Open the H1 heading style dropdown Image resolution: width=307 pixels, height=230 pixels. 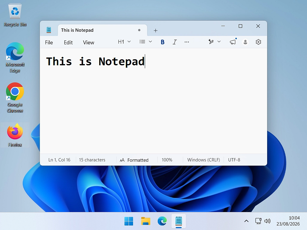click(124, 42)
